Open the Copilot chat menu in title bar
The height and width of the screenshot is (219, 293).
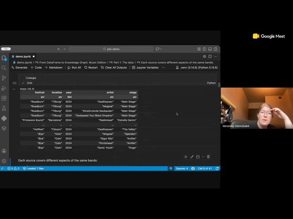158,49
